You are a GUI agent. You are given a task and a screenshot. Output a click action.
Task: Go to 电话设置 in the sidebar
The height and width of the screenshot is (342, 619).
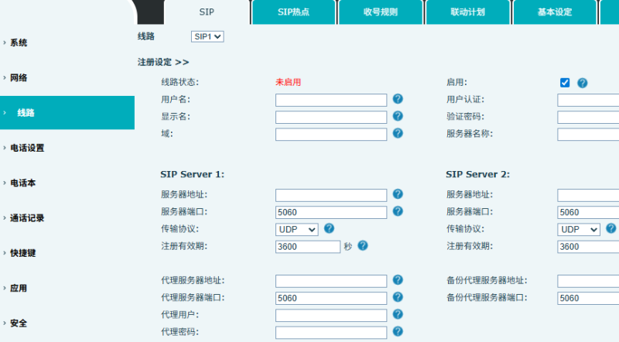pos(27,148)
